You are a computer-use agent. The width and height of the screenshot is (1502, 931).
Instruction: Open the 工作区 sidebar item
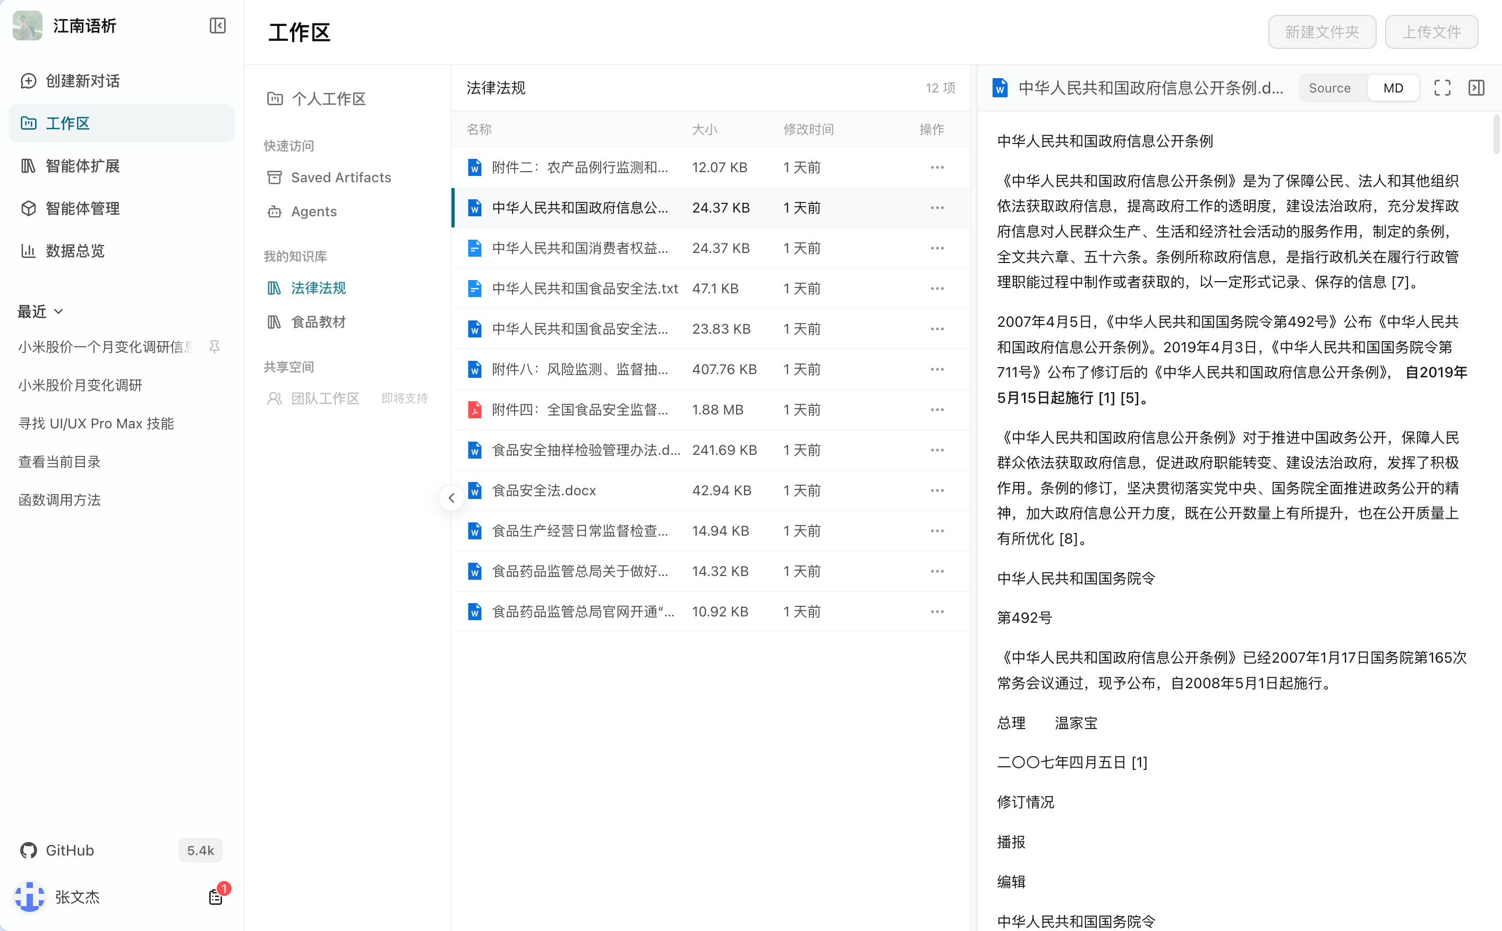(x=122, y=123)
